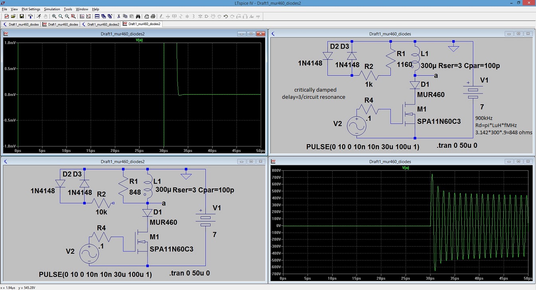The width and height of the screenshot is (536, 290).
Task: Click the V(a) trace label in the top-left plot
Action: [x=139, y=40]
